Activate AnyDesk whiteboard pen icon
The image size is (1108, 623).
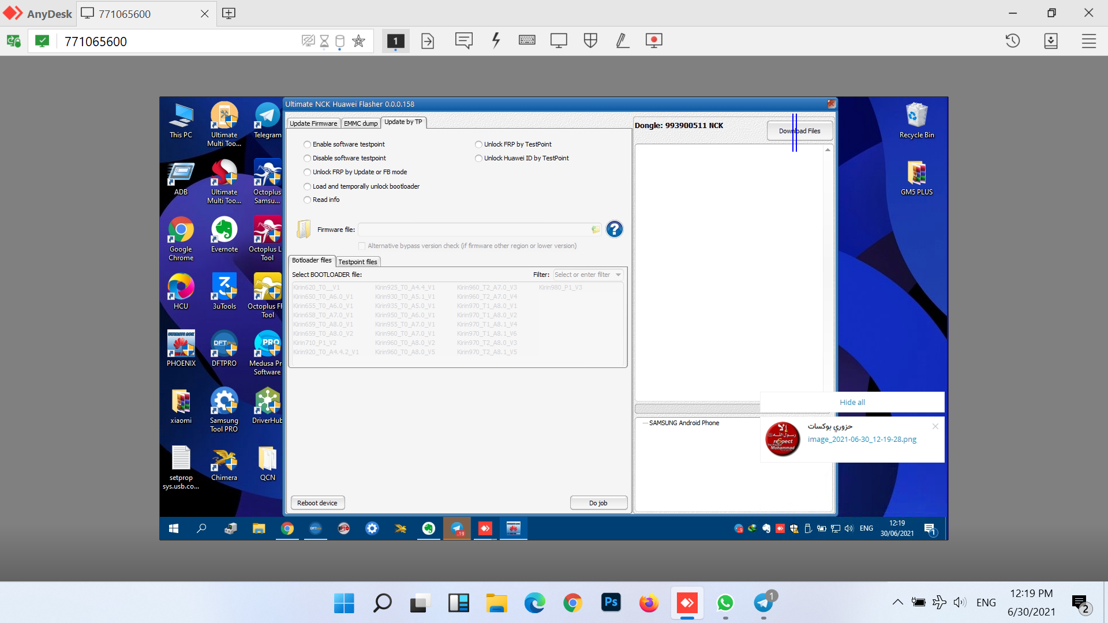[622, 41]
